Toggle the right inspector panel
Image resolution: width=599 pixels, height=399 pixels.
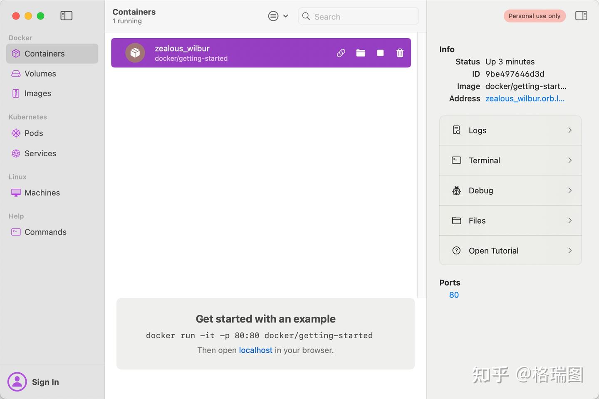pos(581,16)
